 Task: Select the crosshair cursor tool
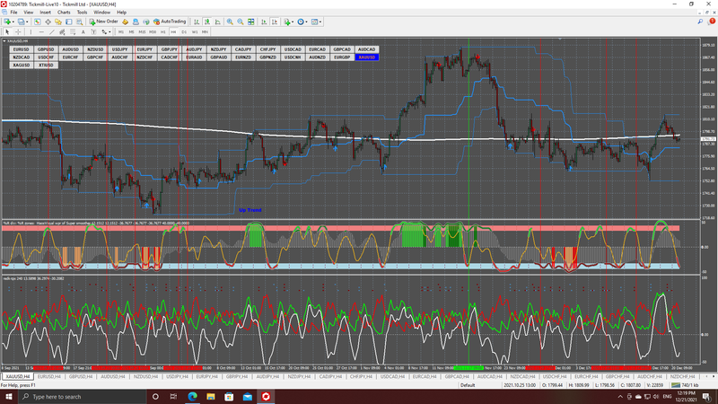(x=18, y=32)
